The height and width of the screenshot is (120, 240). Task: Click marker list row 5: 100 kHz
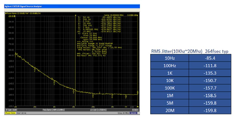click(99, 25)
